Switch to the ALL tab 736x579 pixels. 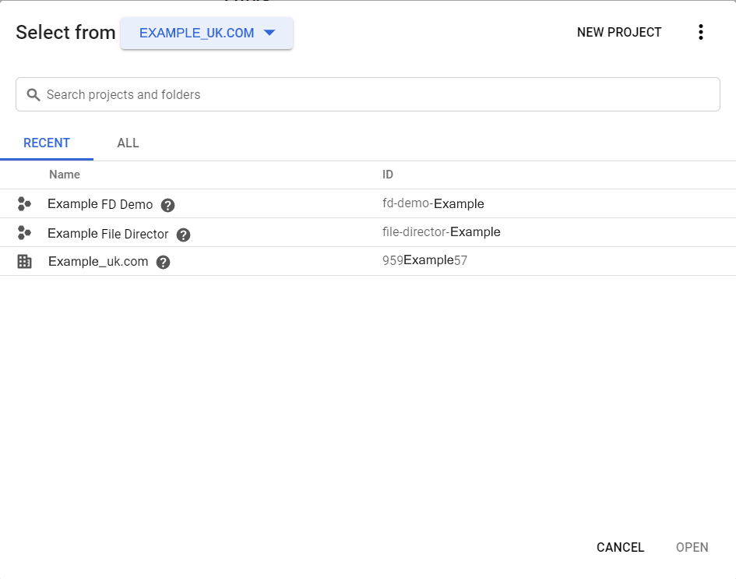(128, 143)
